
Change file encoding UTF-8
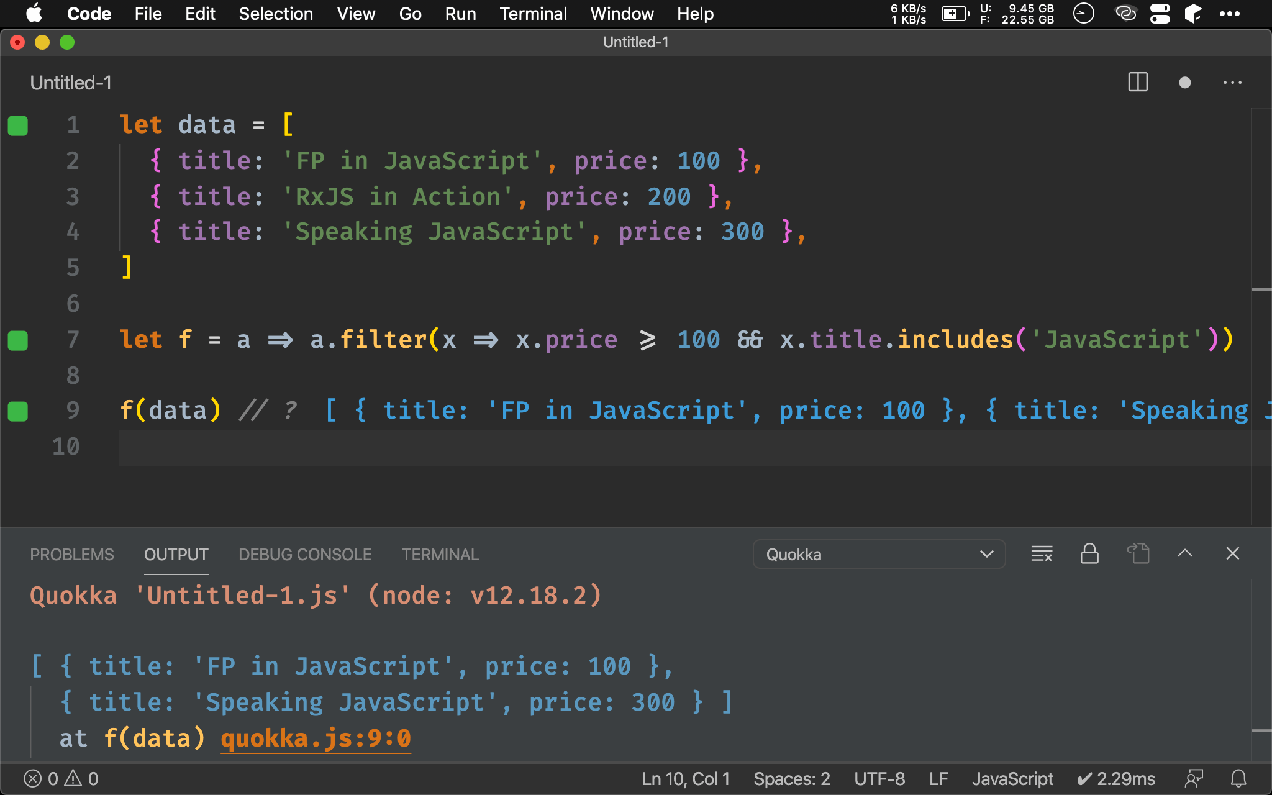879,779
